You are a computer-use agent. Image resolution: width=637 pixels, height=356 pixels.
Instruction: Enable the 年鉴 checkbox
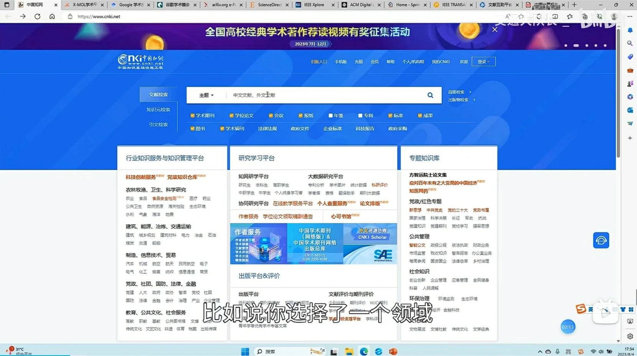click(x=331, y=115)
